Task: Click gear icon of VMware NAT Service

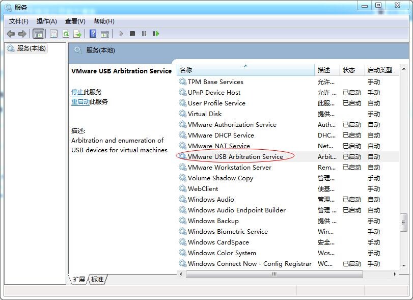Action: coord(182,146)
